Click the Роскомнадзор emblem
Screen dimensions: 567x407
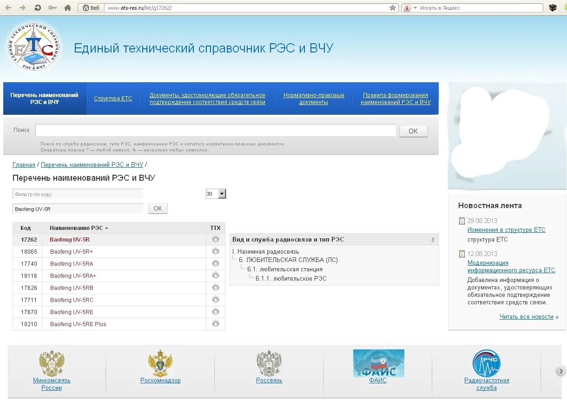coord(160,362)
